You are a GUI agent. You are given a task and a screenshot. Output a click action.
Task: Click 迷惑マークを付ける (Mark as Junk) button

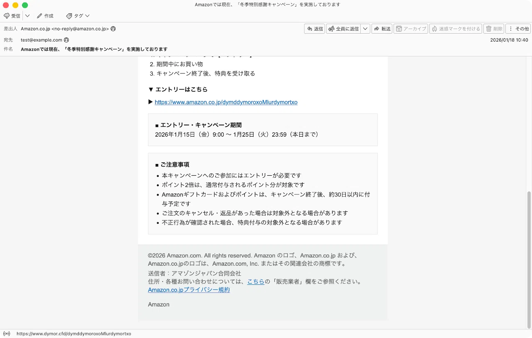point(456,29)
